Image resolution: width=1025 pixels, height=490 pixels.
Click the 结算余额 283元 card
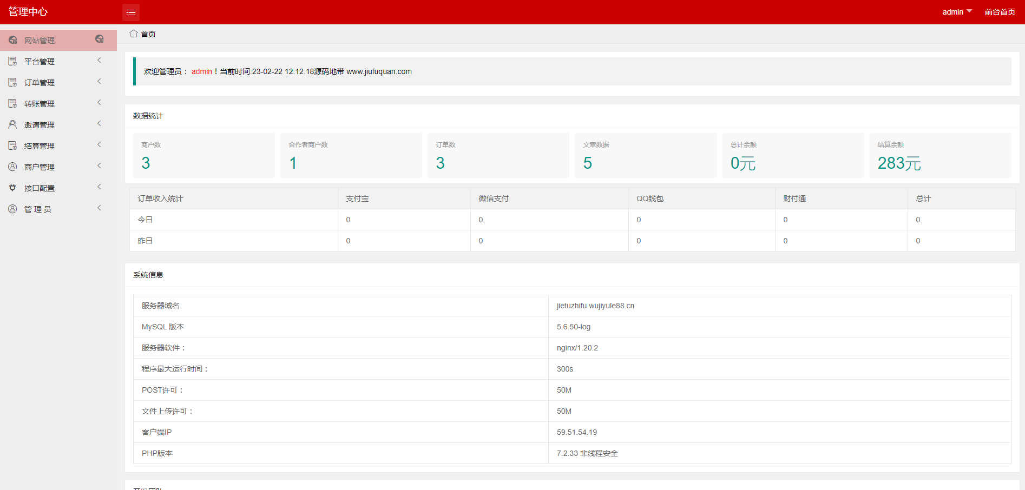pos(940,156)
